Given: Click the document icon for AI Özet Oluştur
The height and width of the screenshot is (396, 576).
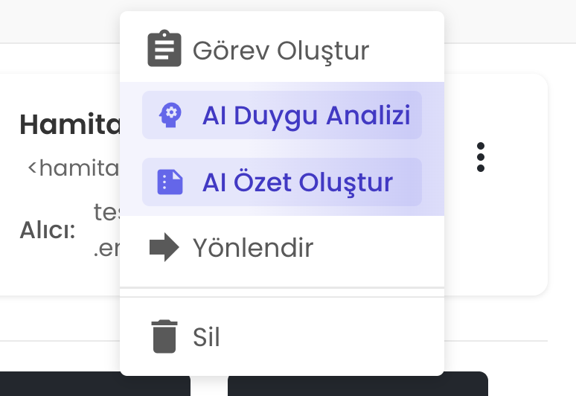Looking at the screenshot, I should [170, 182].
